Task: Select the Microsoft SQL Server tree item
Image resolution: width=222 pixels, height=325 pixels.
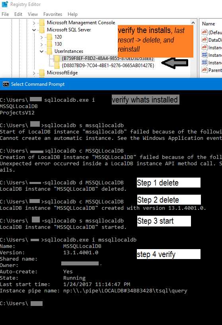Action: pos(69,30)
